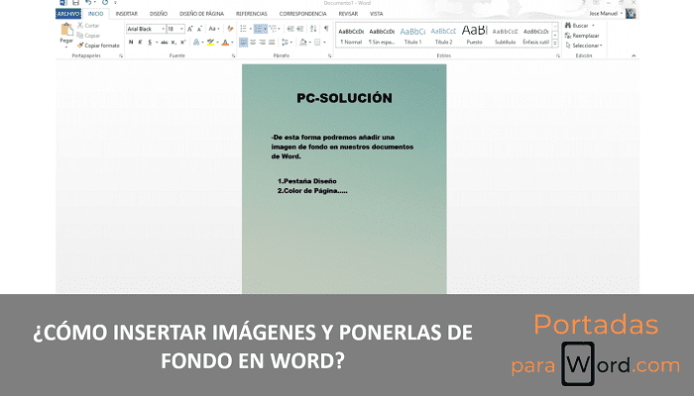Click the Copiar command
694x396 pixels.
pyautogui.click(x=88, y=36)
